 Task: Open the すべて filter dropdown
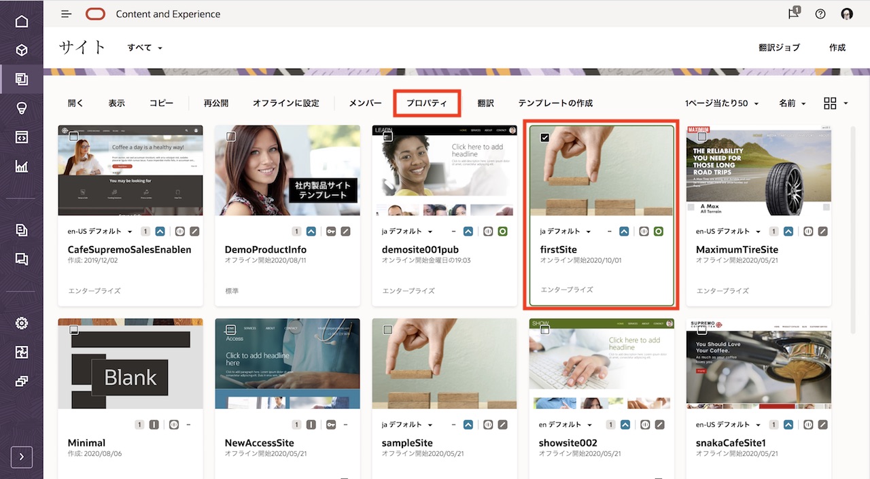[145, 48]
